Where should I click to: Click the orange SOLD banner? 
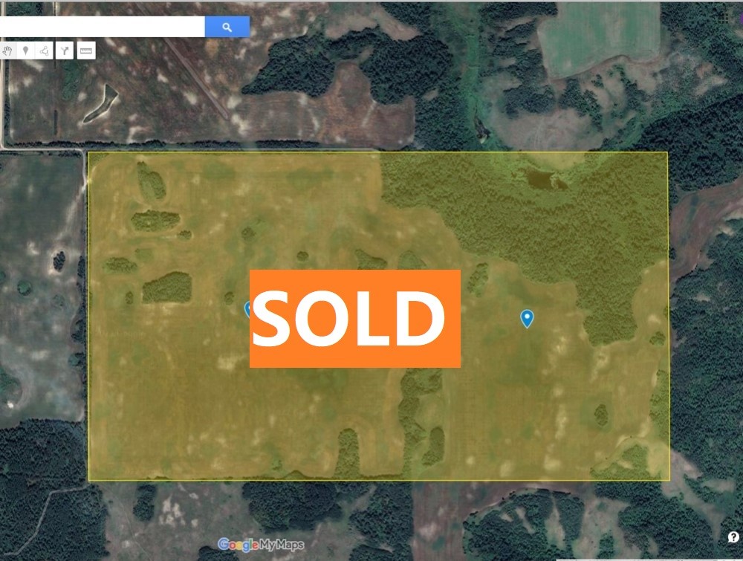(355, 319)
